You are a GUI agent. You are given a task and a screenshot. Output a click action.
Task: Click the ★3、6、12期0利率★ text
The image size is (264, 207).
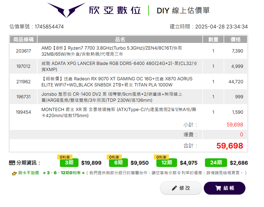[x=64, y=173]
